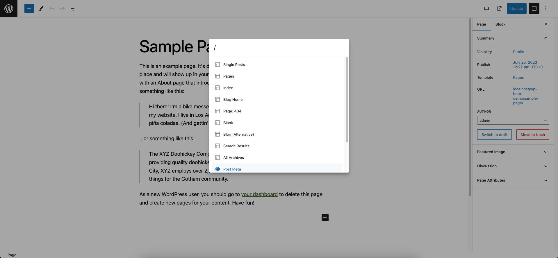Open Template selector showing Pages

[x=518, y=77]
